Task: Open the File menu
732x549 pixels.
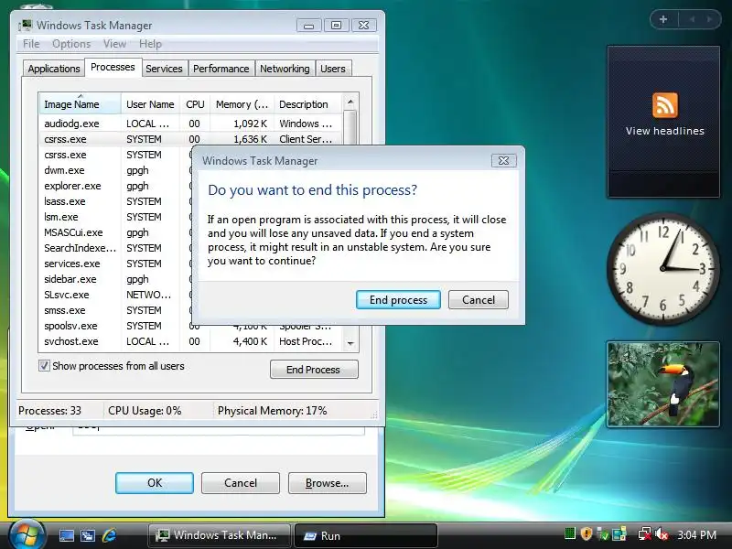Action: pyautogui.click(x=31, y=44)
